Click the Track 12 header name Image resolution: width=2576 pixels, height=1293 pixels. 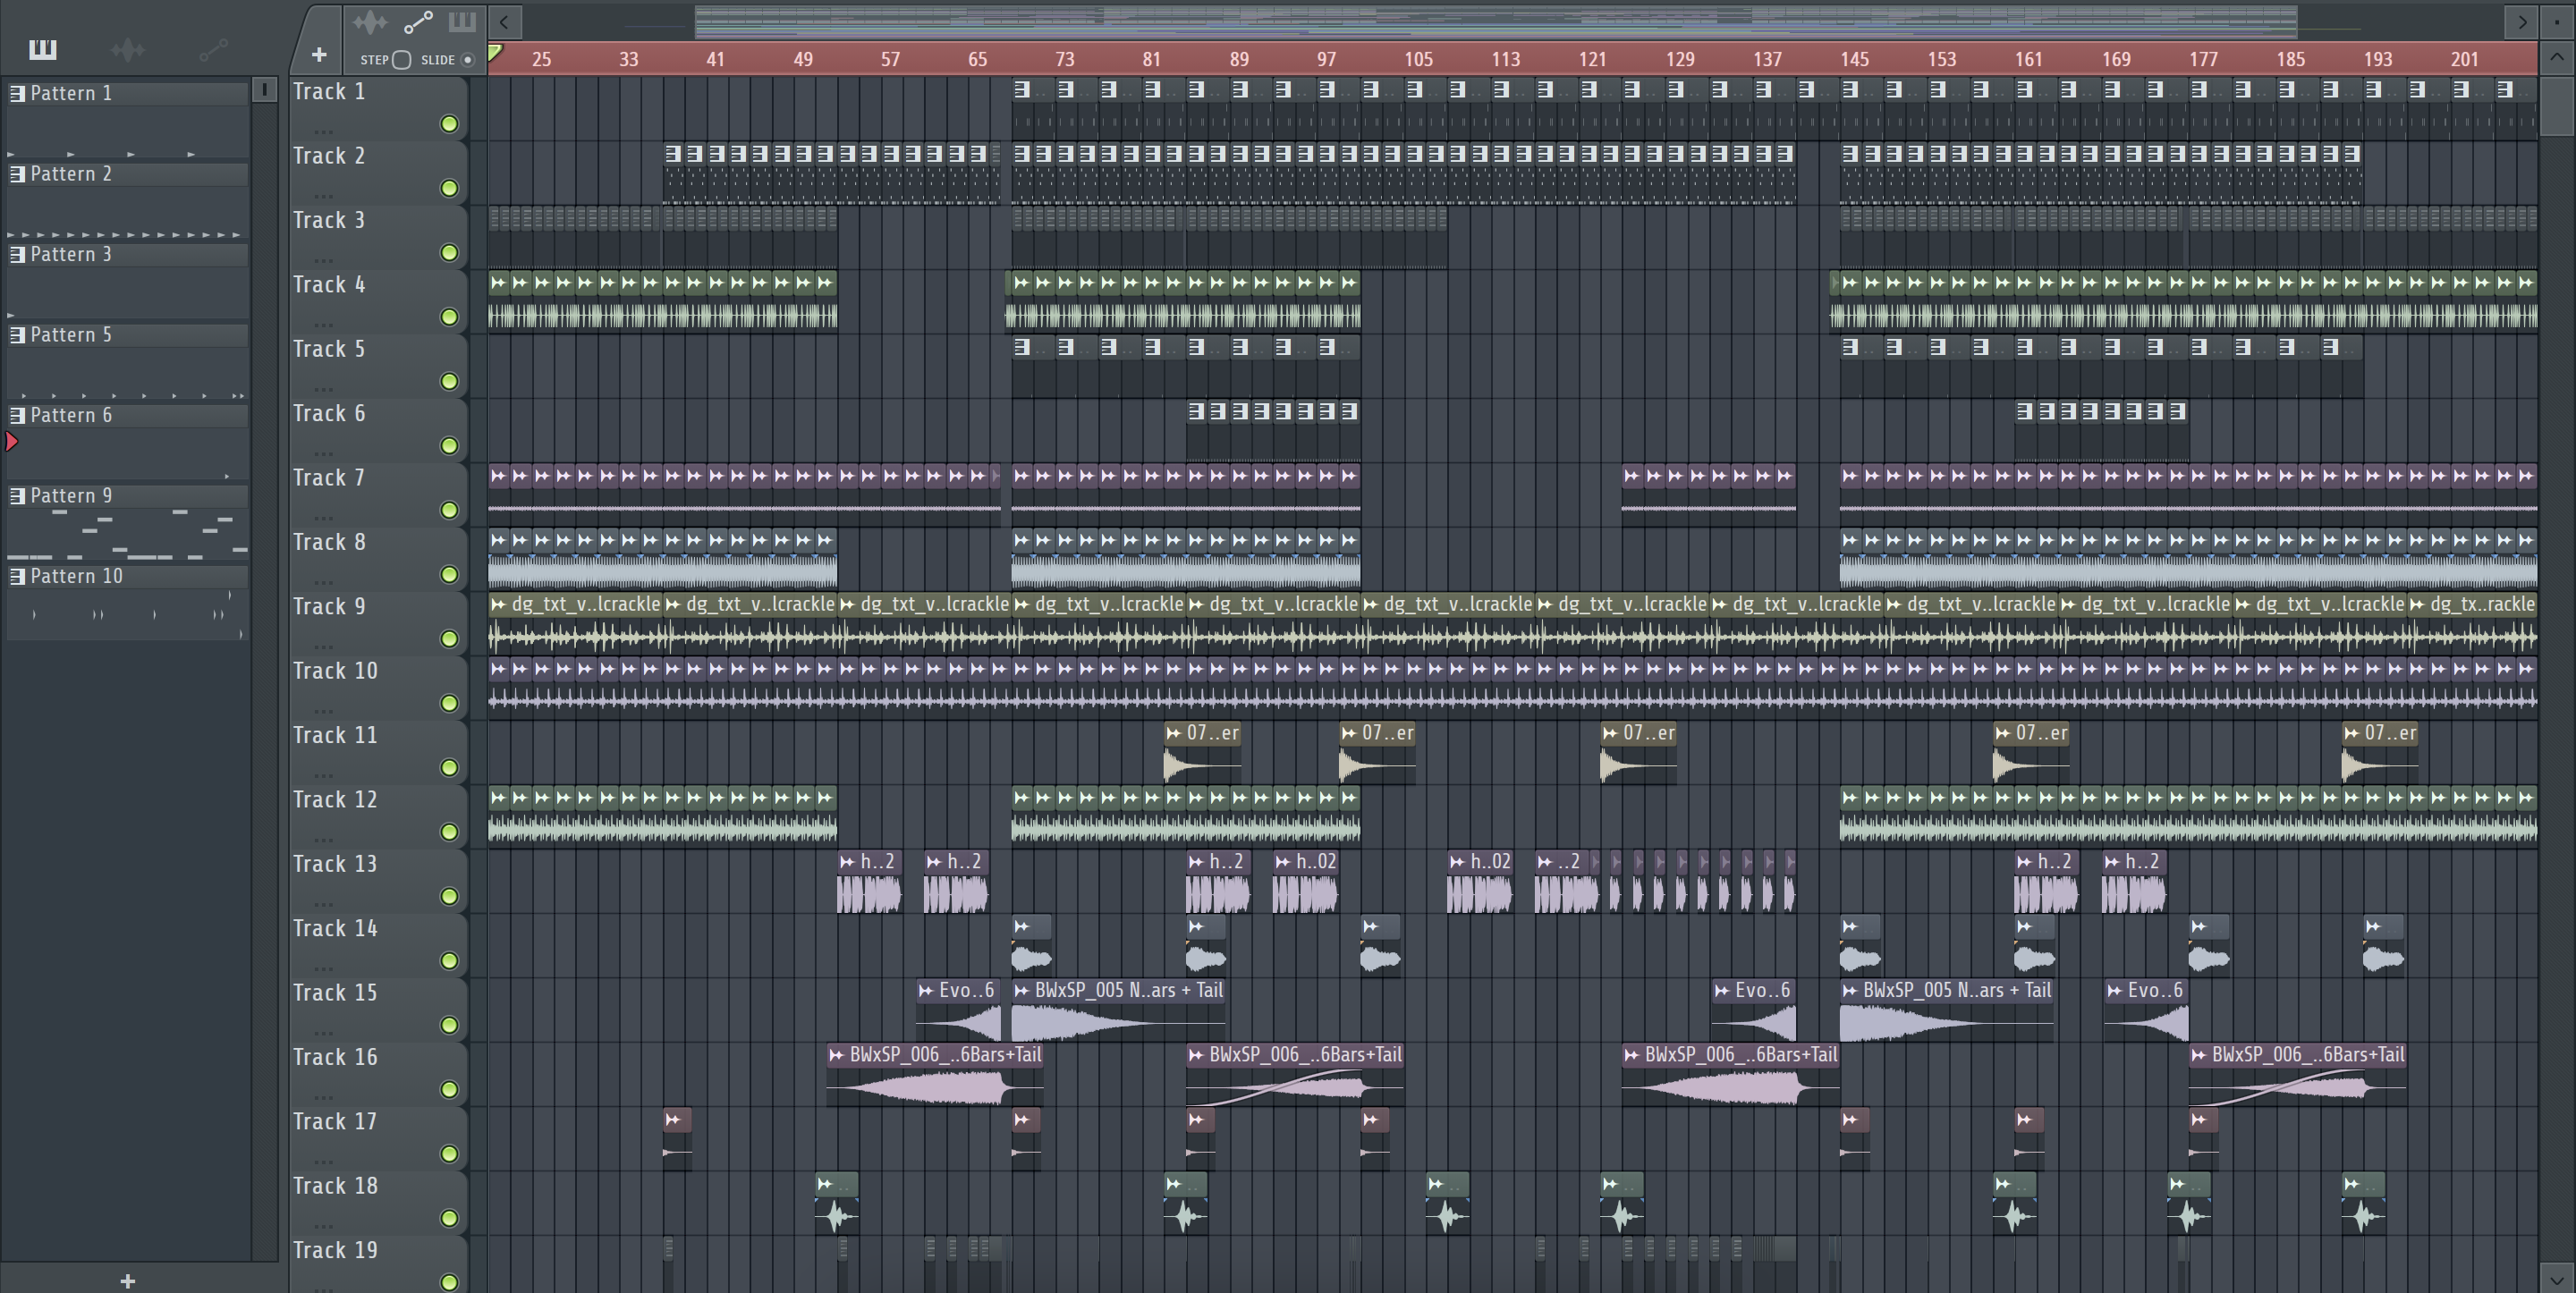click(x=335, y=800)
